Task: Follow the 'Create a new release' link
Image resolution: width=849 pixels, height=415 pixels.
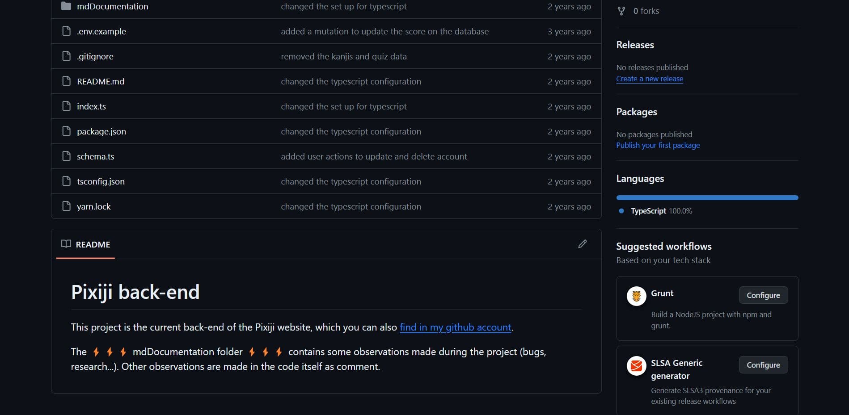Action: tap(650, 79)
